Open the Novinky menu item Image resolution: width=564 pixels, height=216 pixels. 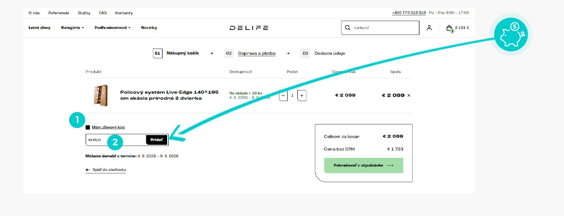pos(149,28)
